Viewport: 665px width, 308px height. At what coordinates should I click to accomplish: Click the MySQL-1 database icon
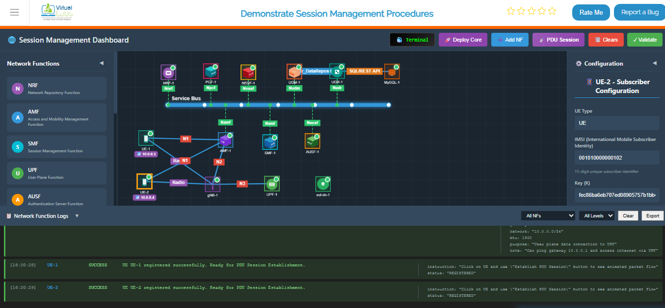click(x=392, y=71)
